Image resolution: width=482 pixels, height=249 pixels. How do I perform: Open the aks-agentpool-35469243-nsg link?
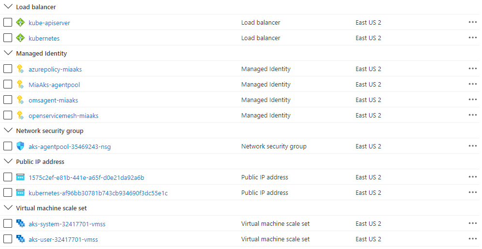[69, 146]
